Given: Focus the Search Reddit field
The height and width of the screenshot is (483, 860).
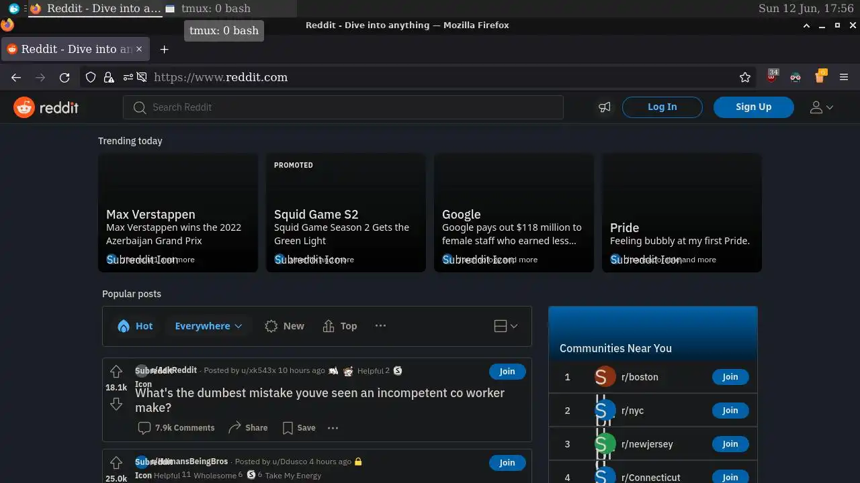Looking at the screenshot, I should [343, 107].
